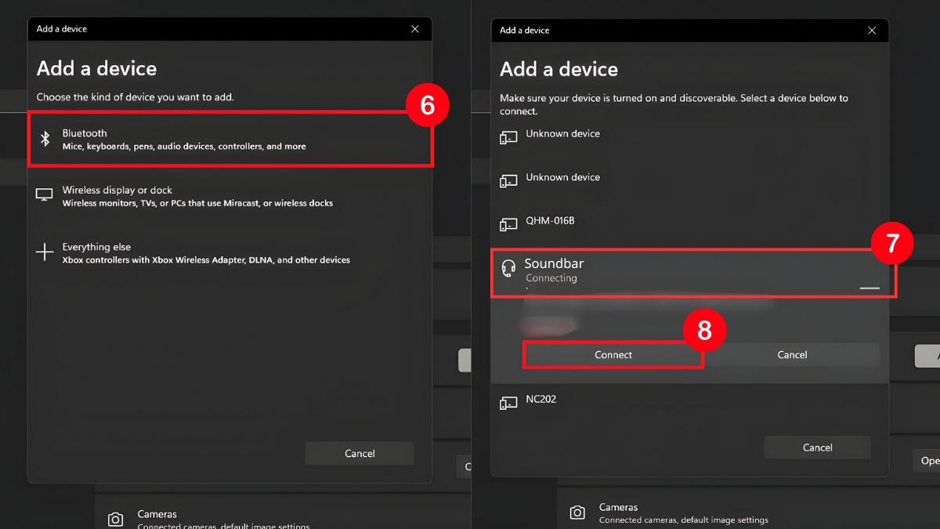This screenshot has height=529, width=940.
Task: Choose the NC202 device name
Action: pos(541,400)
